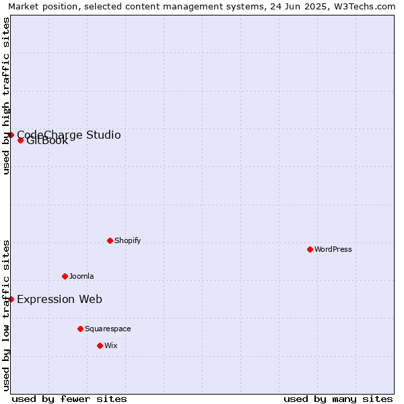Click 'used by fewer sites' axis label
The width and height of the screenshot is (404, 404).
(x=69, y=399)
